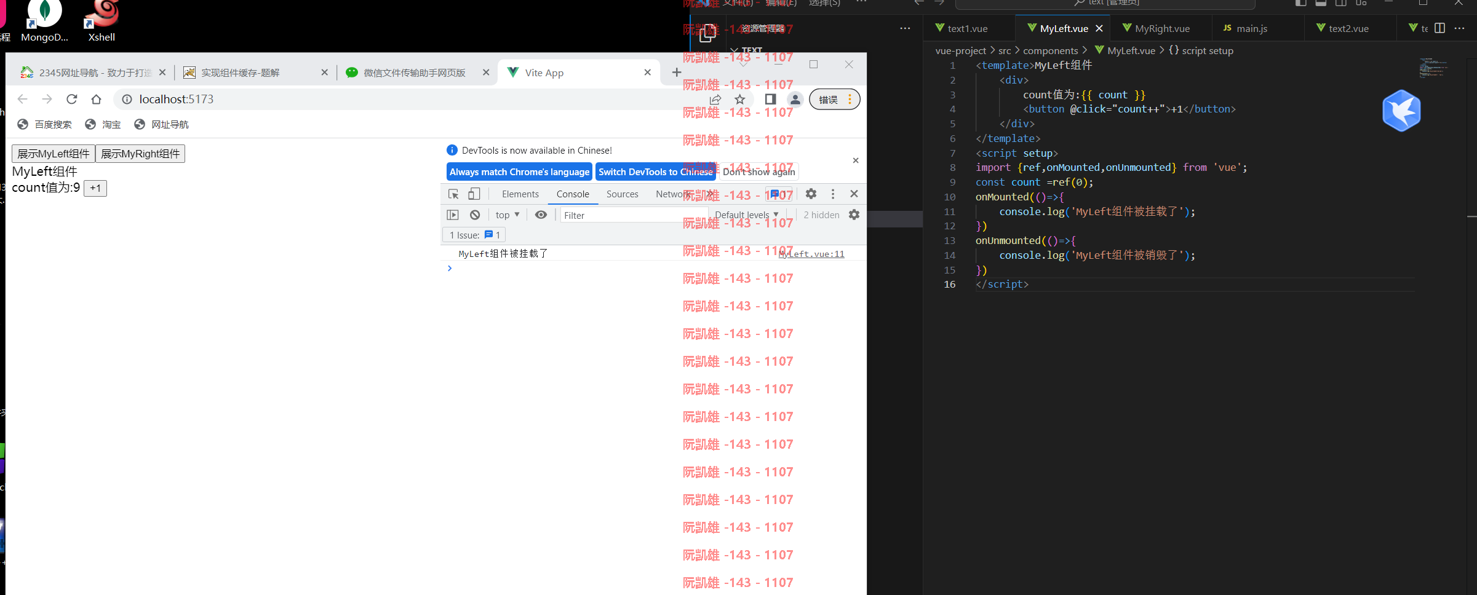Click the localhost:5173 address bar
The height and width of the screenshot is (595, 1477).
(406, 99)
